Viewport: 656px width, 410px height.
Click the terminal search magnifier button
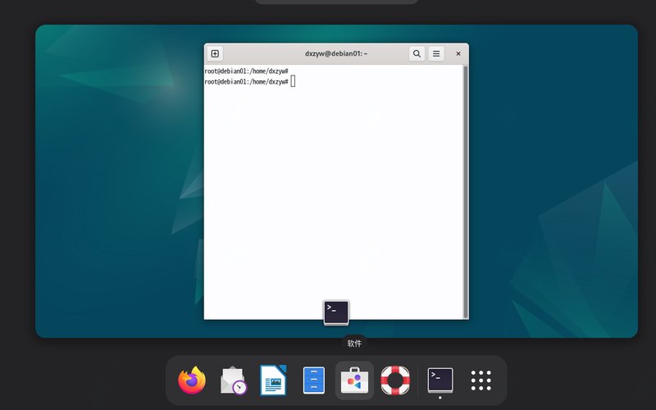[x=417, y=53]
